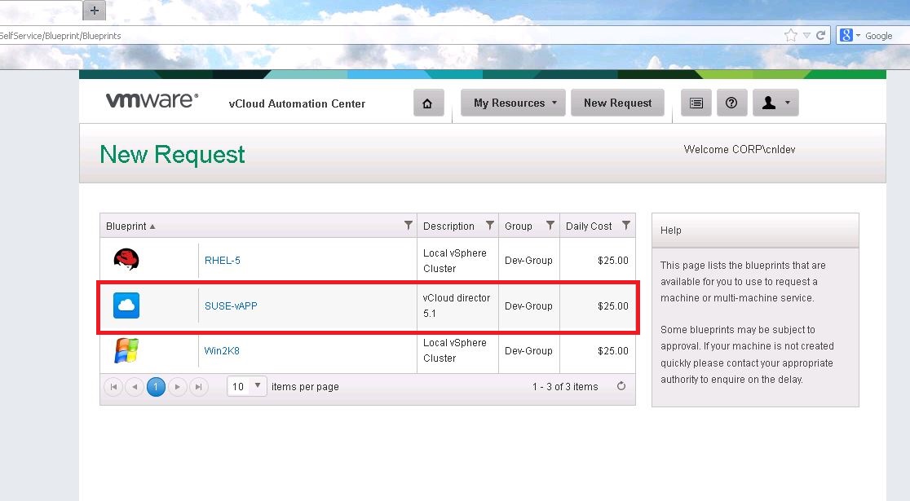The height and width of the screenshot is (501, 910).
Task: Select page 1 in the pager
Action: [156, 387]
